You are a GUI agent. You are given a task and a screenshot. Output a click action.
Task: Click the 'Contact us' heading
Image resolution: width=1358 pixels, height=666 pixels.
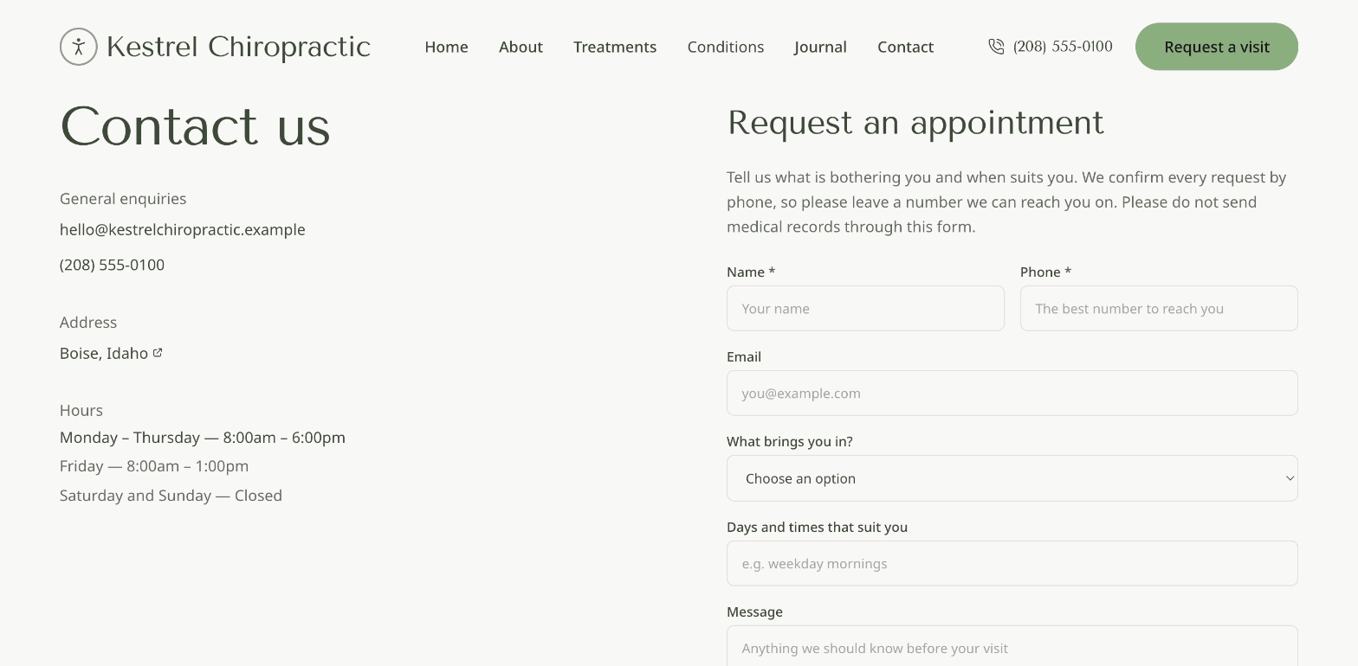(x=195, y=126)
